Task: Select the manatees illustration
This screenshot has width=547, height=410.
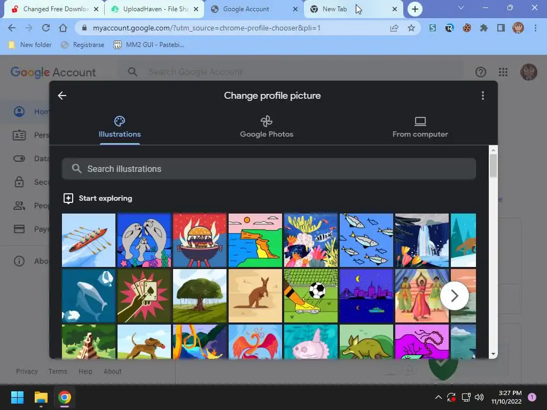Action: coord(144,240)
